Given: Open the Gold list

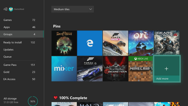Looking at the screenshot, I should point(22,72).
